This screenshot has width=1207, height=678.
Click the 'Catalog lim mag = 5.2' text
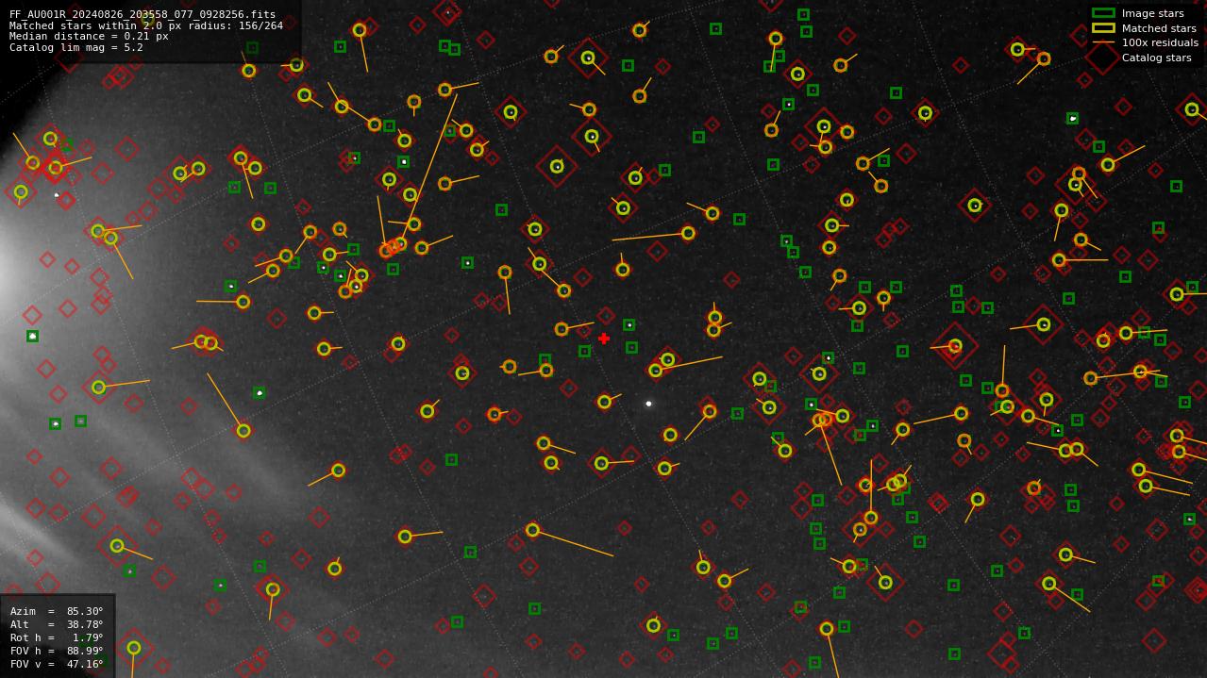point(76,47)
